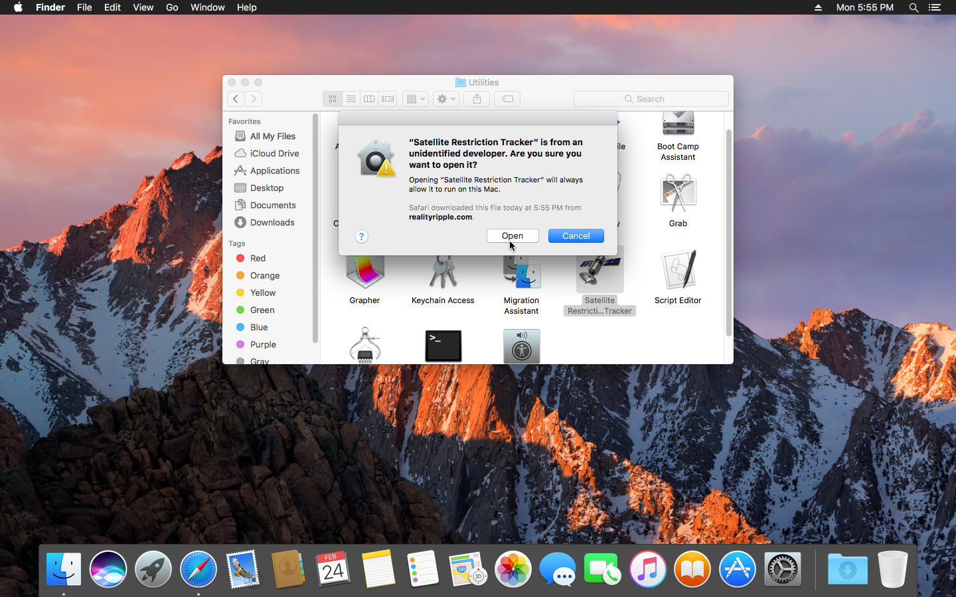Click Open to run Satellite Restriction Tracker
Viewport: 956px width, 597px height.
(x=512, y=235)
